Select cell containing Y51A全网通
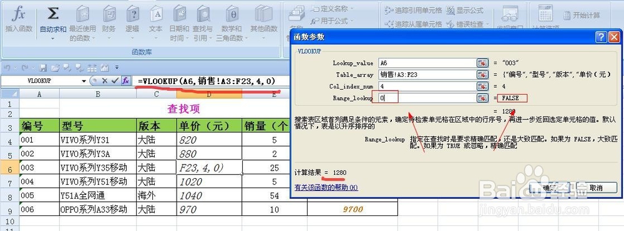624x231 pixels. pos(98,196)
